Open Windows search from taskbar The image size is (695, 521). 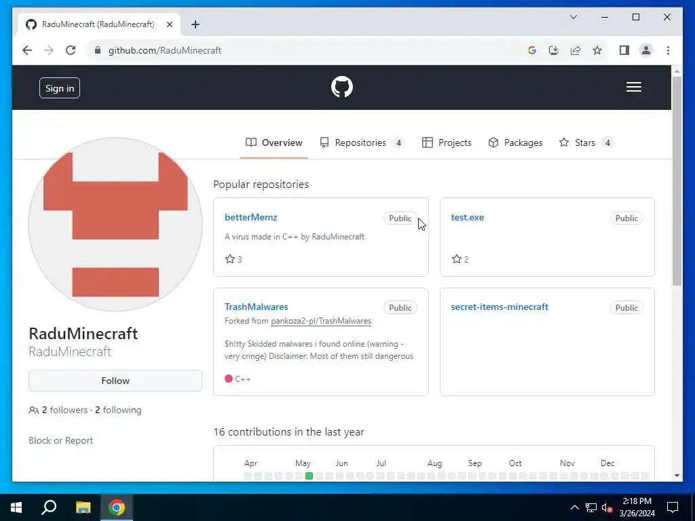[49, 507]
